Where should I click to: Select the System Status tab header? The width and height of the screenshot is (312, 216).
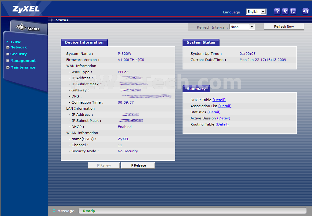click(201, 42)
